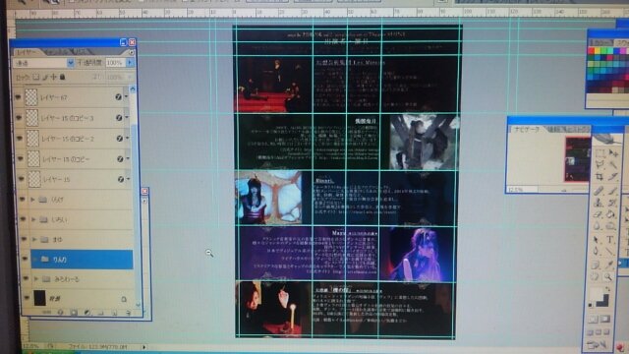Image resolution: width=629 pixels, height=354 pixels.
Task: Select the Clone Stamp tool
Action: [x=599, y=203]
